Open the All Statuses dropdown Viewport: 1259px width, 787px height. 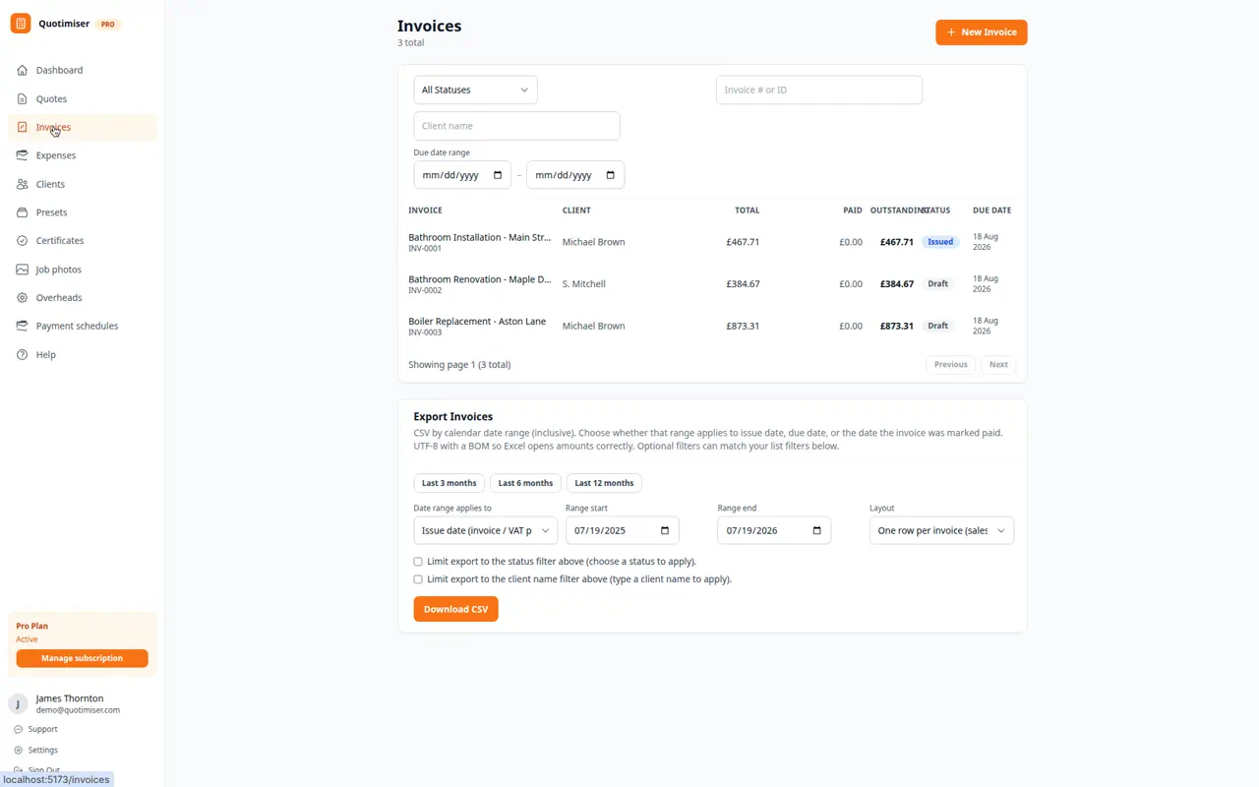[x=475, y=90]
